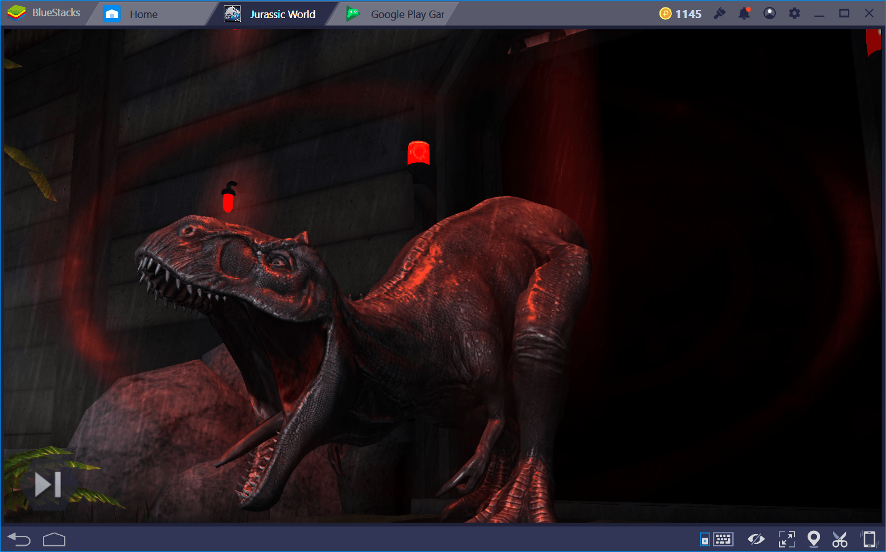Click the Jurassic World tab game icon

pyautogui.click(x=233, y=14)
